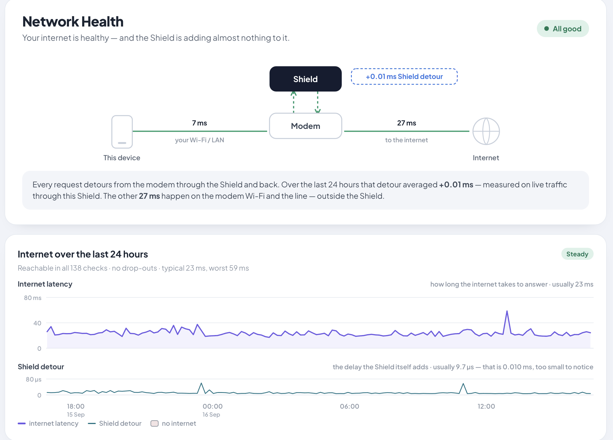The width and height of the screenshot is (613, 440).
Task: Click the green dot in All good badge
Action: click(x=547, y=29)
